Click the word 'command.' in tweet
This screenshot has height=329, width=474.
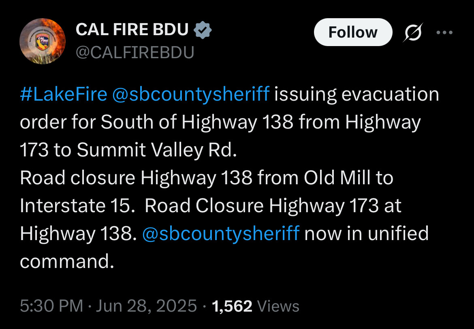[x=67, y=261]
